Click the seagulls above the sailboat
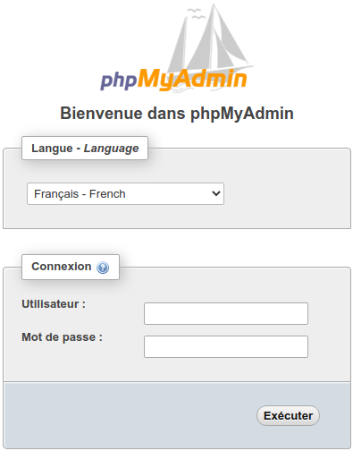353x451 pixels. tap(196, 13)
